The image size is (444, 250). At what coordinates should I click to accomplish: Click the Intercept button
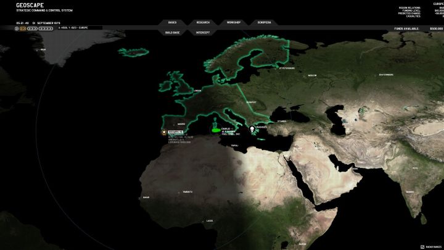[x=203, y=33]
